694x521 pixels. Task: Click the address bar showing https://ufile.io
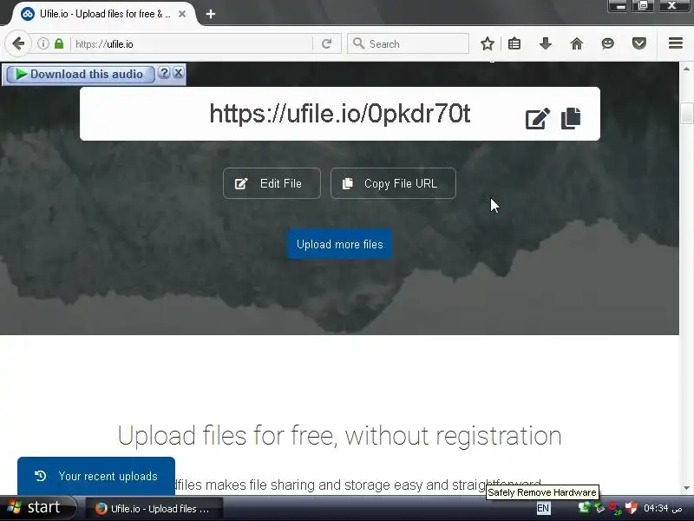193,44
